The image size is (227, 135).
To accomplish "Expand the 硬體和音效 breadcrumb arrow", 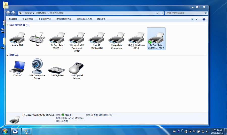I will coord(48,13).
